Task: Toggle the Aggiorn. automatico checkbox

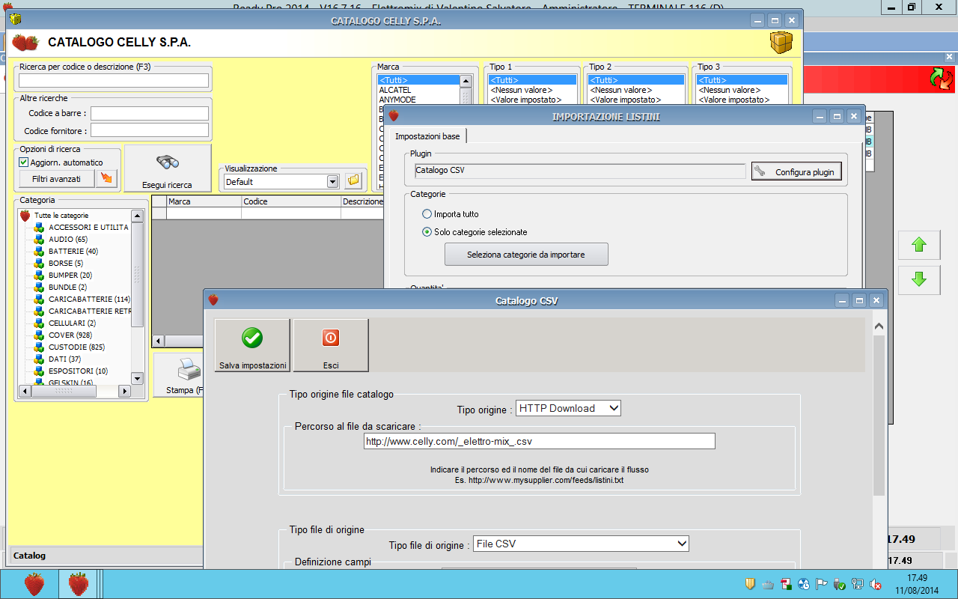Action: tap(24, 162)
